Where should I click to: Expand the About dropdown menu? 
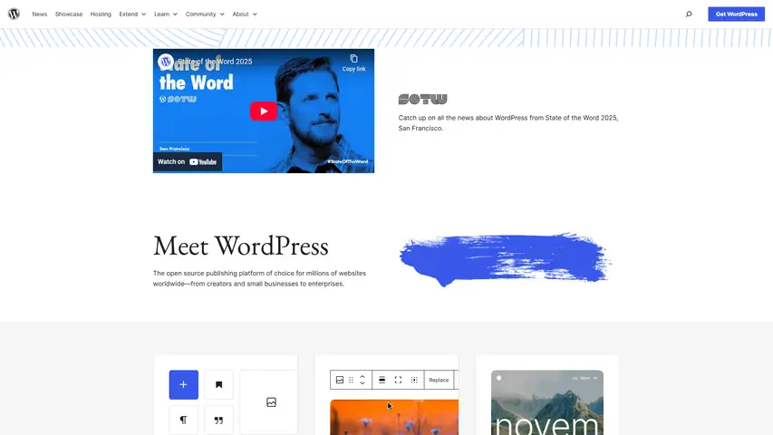click(245, 14)
